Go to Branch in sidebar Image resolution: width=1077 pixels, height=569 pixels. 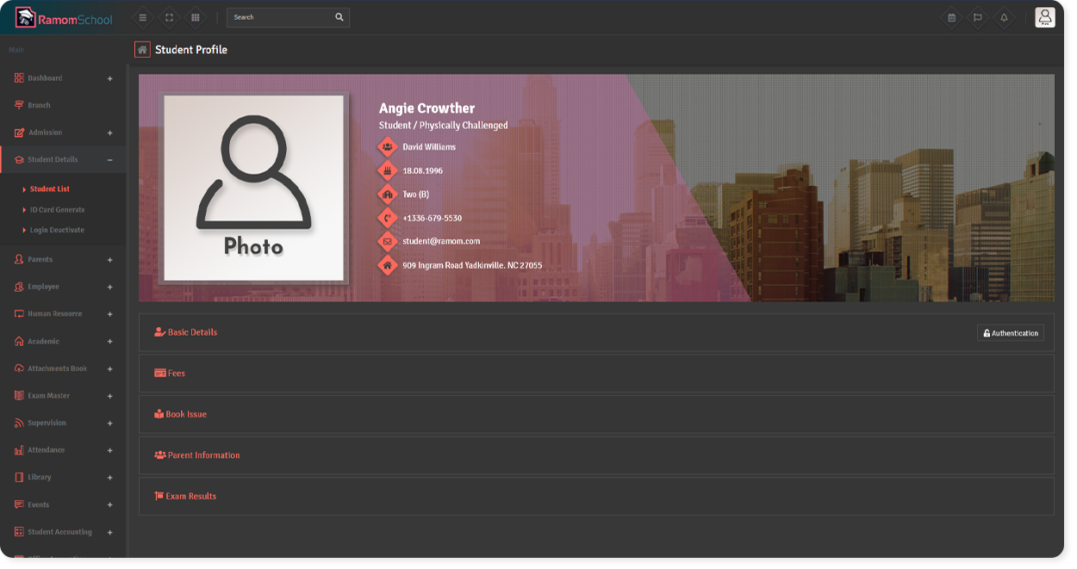coord(39,105)
